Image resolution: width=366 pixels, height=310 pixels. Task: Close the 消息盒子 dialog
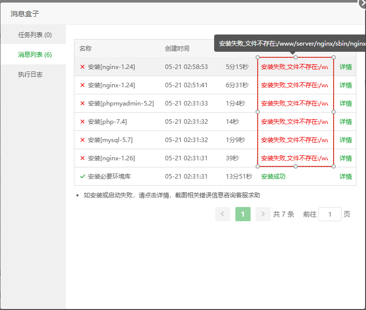362,3
